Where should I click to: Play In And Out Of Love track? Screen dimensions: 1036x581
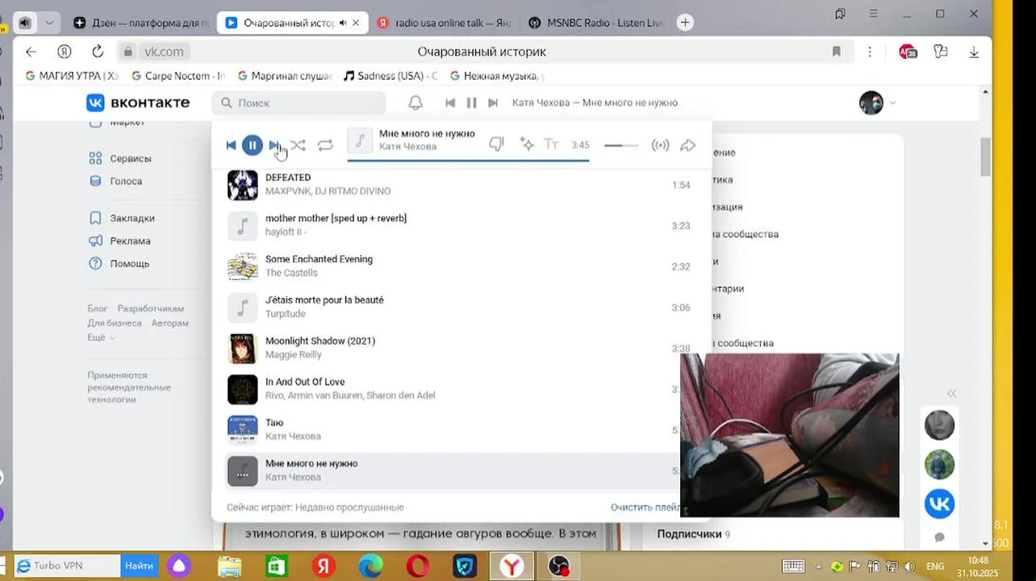pos(452,388)
